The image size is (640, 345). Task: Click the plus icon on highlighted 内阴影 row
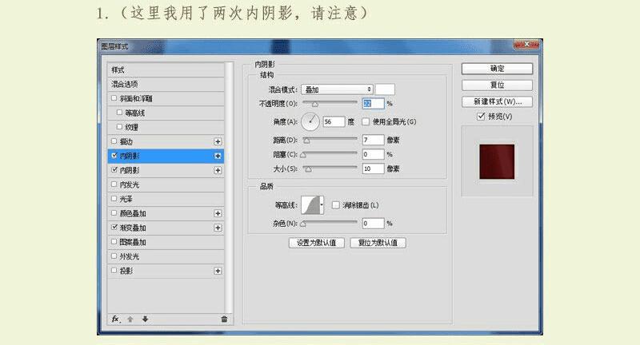pos(218,156)
